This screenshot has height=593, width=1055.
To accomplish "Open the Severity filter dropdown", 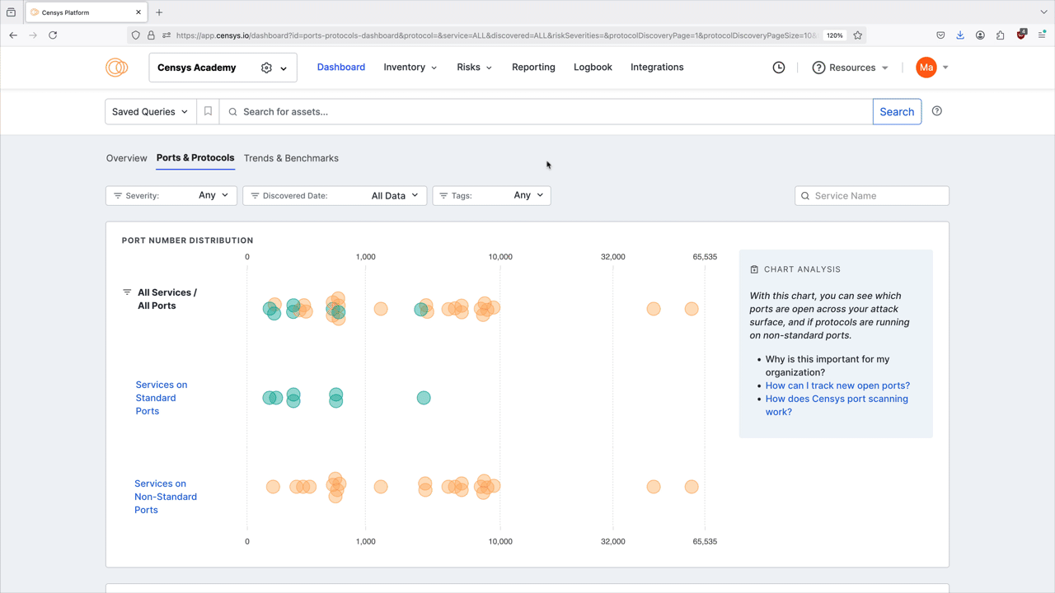I will [x=171, y=195].
